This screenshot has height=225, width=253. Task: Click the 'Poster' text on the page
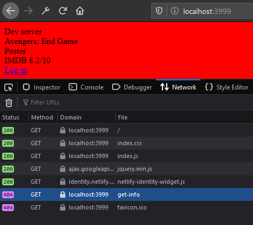pos(15,51)
